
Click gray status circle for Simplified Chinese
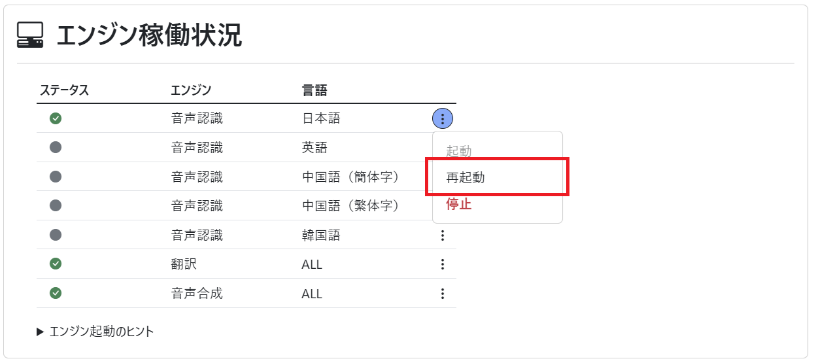[x=56, y=177]
